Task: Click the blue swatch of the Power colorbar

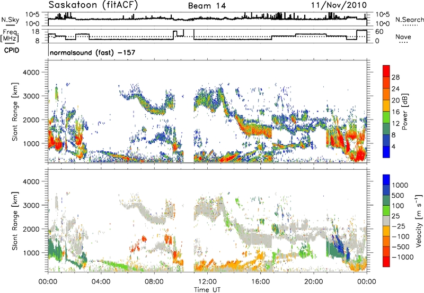Action: 386,152
